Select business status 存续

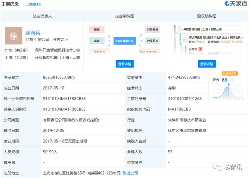(x=172, y=88)
